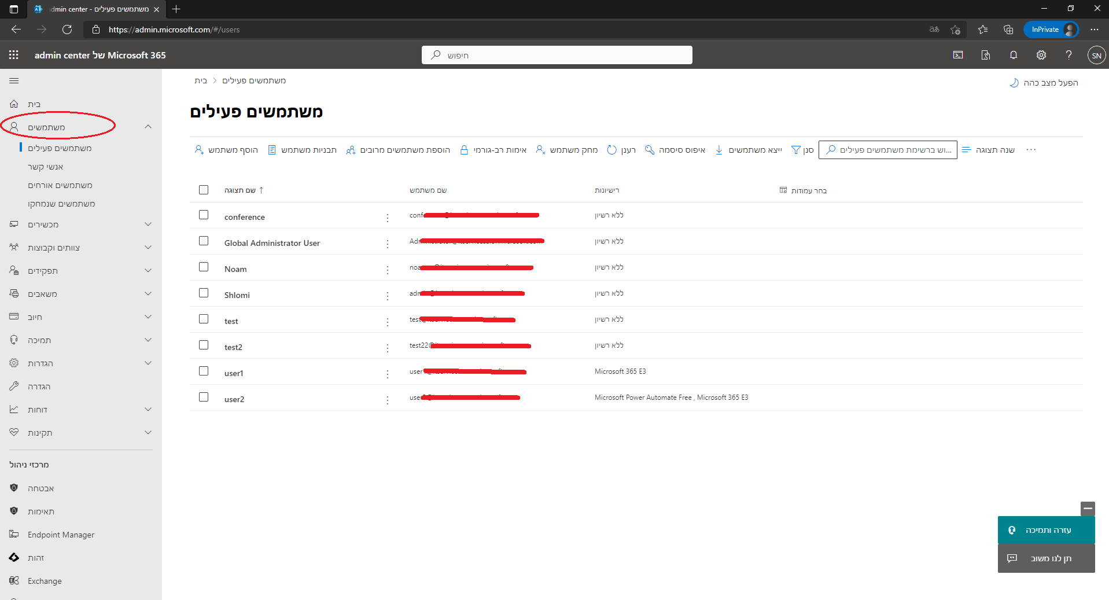
Task: Click Endpoint Manager sidebar icon
Action: (x=14, y=534)
